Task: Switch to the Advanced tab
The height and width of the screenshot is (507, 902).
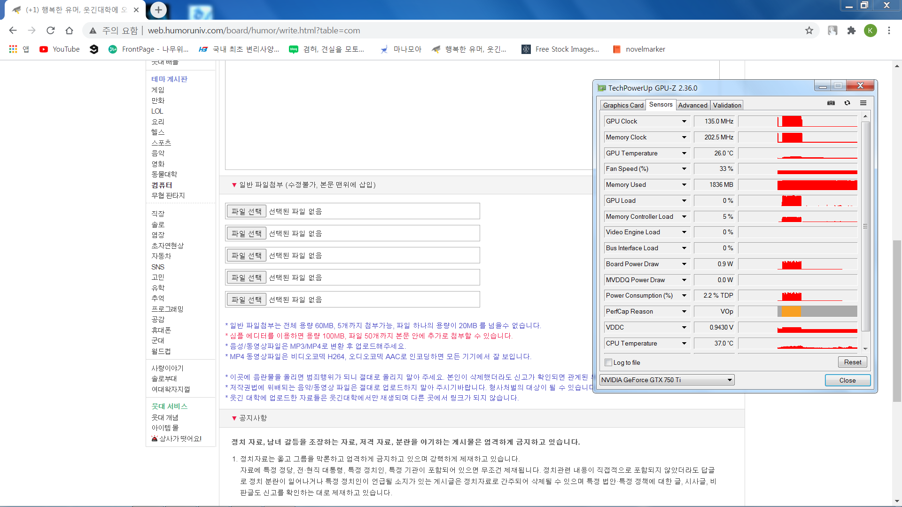Action: tap(692, 105)
